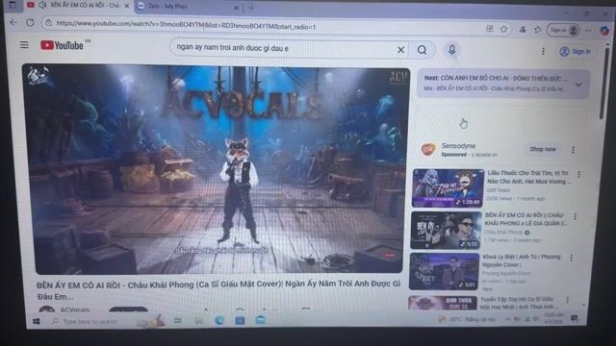Open BÊN ẤY EM CÓ AI RỒI x Lê Gia Quân title

click(526, 219)
